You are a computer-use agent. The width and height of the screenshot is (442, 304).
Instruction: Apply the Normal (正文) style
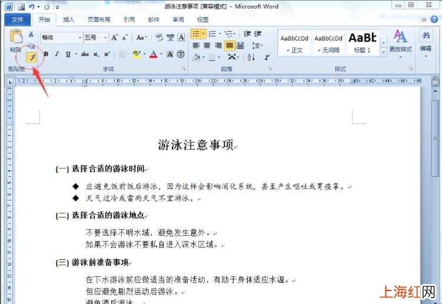294,43
